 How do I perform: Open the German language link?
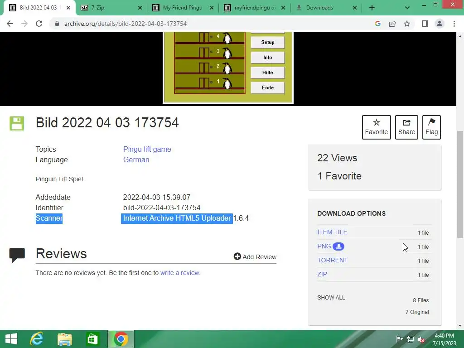pyautogui.click(x=136, y=159)
